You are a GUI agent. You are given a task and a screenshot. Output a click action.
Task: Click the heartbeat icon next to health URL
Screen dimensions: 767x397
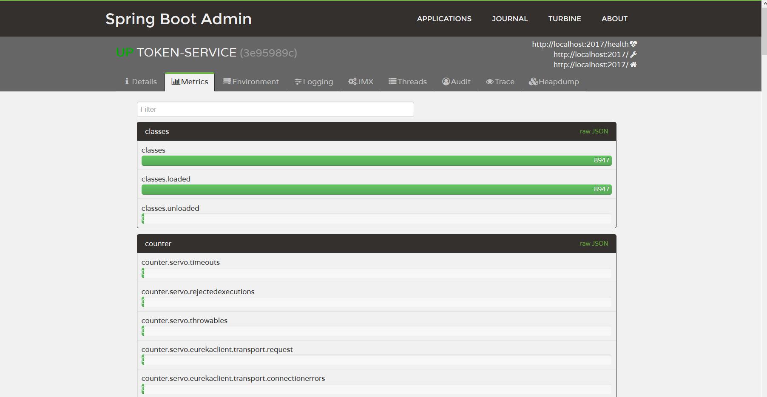633,44
